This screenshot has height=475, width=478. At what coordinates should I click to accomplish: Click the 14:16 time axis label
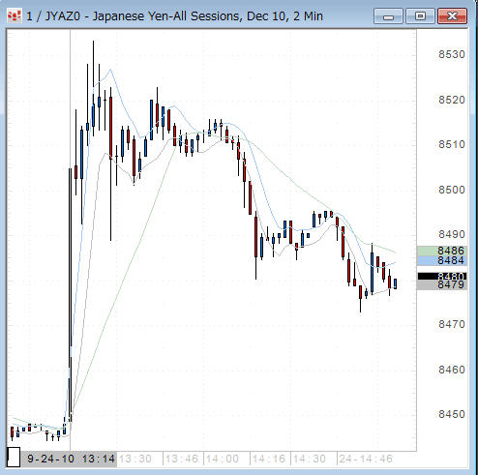pyautogui.click(x=269, y=459)
